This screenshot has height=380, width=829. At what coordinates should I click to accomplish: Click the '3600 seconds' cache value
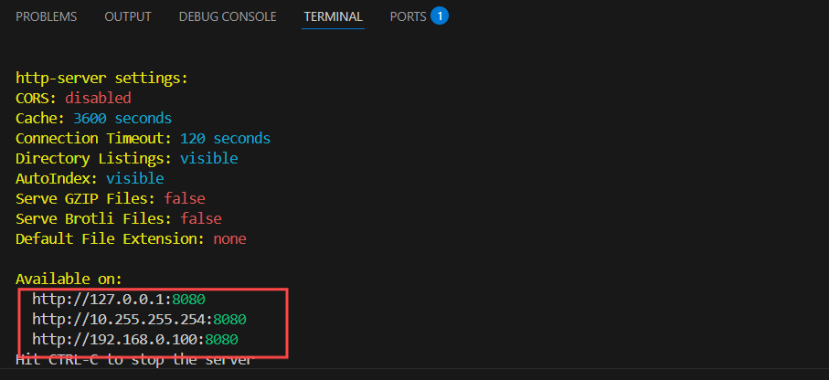pyautogui.click(x=122, y=119)
